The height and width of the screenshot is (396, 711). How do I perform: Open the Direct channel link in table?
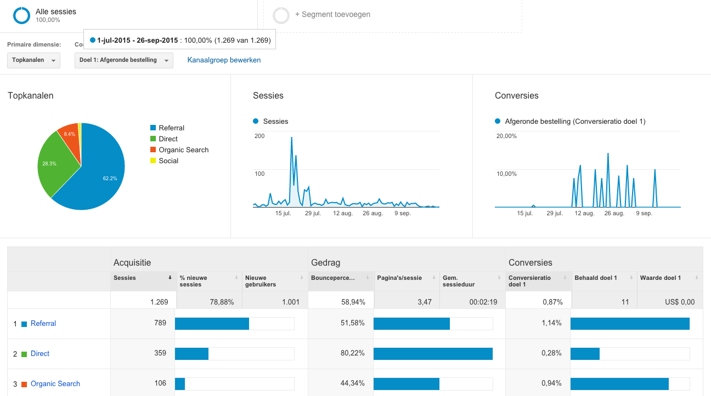pos(40,354)
